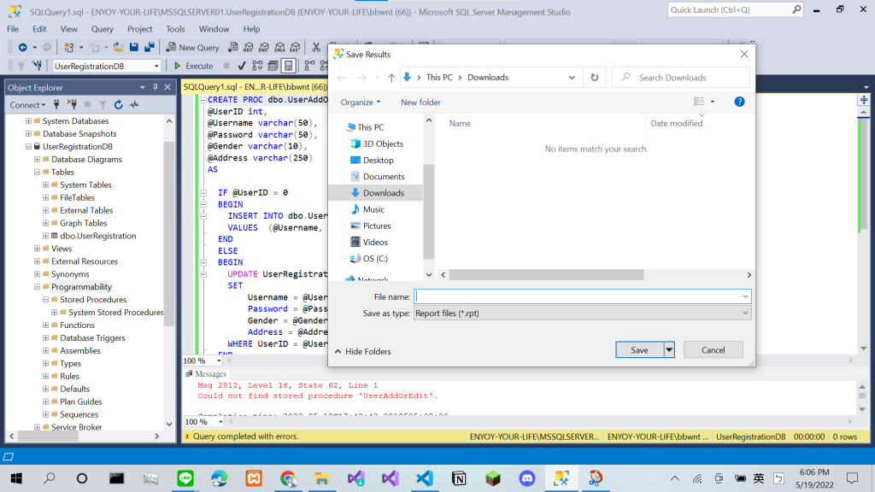The image size is (875, 492).
Task: Open the Edit menu
Action: coord(39,29)
